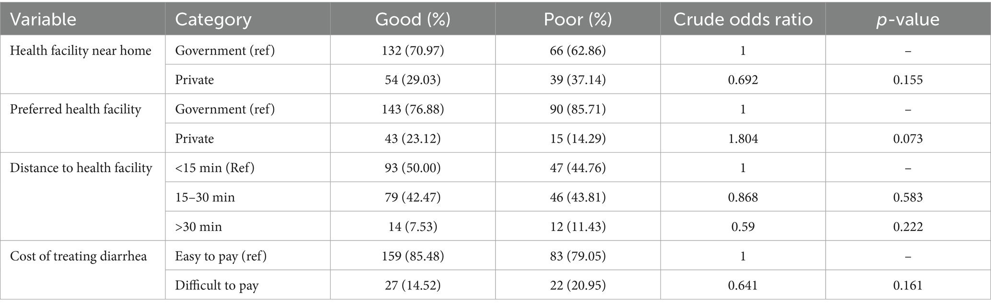Image resolution: width=991 pixels, height=308 pixels.
Task: Select the >30 min category cell
Action: pyautogui.click(x=198, y=227)
